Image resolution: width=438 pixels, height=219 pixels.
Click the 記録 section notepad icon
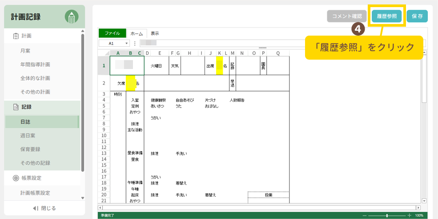click(x=16, y=107)
